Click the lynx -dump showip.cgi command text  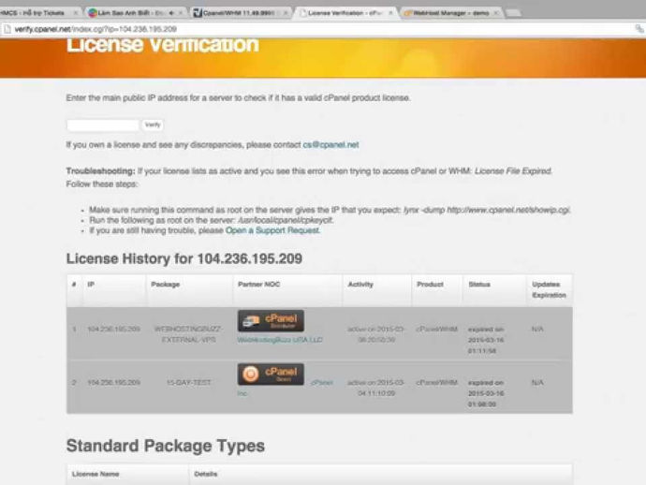tap(487, 210)
